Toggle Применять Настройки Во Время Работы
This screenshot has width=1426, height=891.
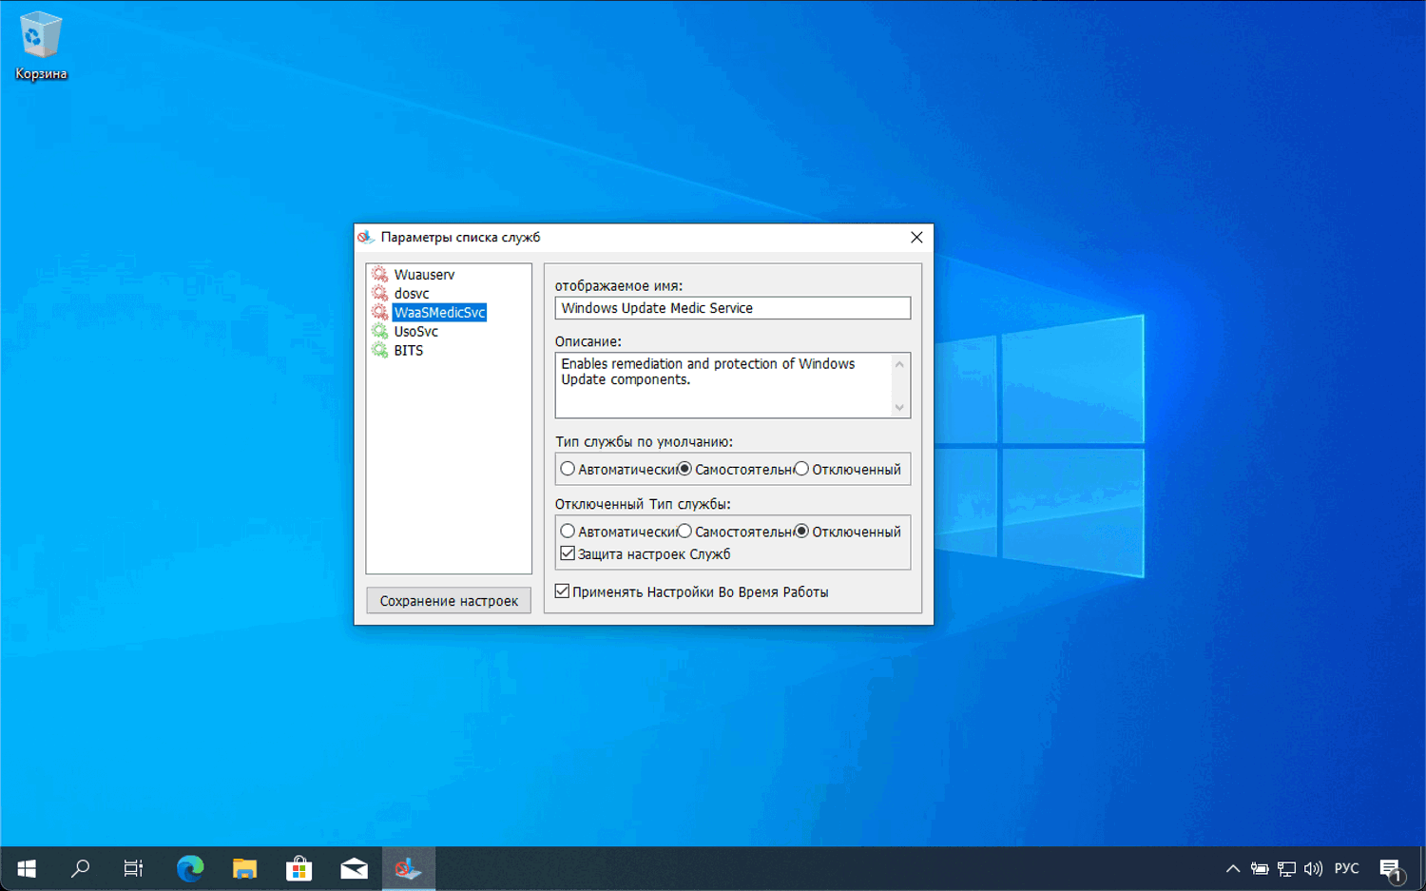(x=563, y=591)
